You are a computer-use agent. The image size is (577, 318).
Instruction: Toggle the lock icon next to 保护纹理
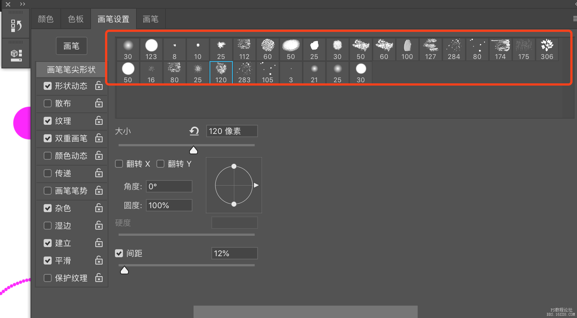click(99, 278)
